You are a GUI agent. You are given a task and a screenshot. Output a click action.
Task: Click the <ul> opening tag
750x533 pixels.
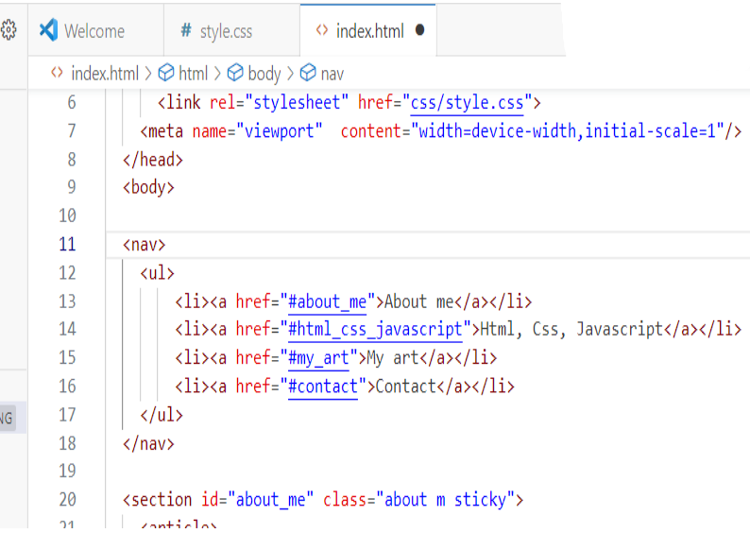[157, 273]
